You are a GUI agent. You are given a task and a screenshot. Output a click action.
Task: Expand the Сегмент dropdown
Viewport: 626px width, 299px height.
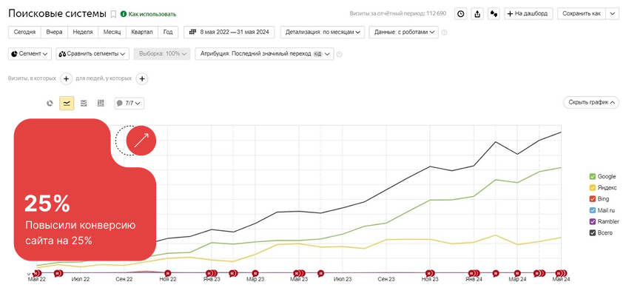[x=30, y=54]
